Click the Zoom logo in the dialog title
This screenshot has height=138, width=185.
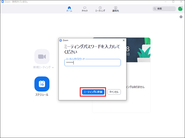61,40
